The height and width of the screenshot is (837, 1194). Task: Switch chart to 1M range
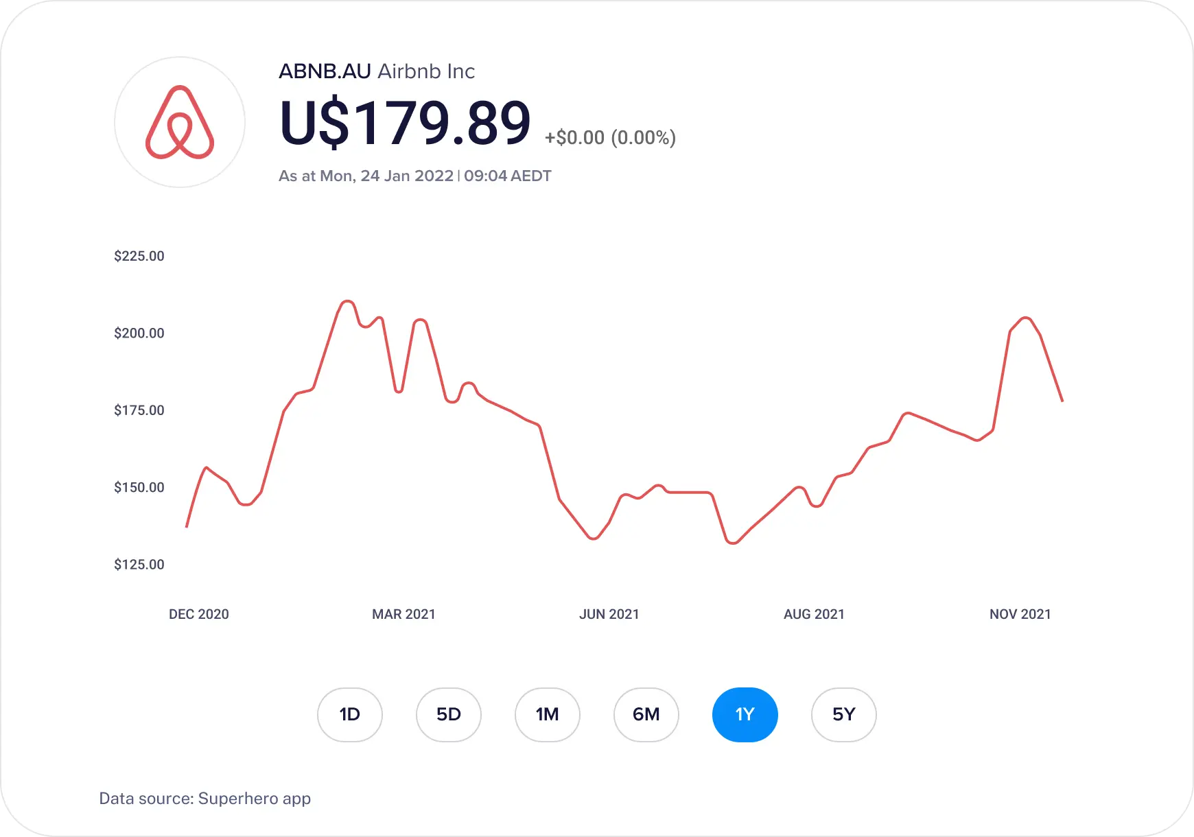click(x=547, y=714)
